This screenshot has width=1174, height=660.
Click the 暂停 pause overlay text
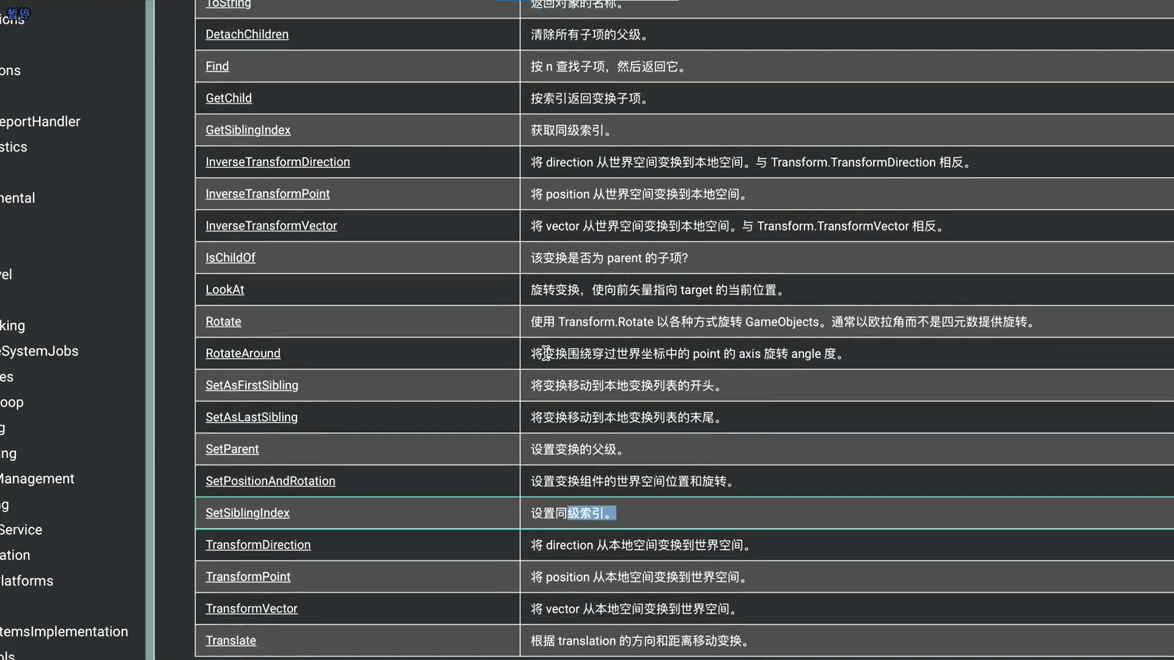click(x=18, y=13)
